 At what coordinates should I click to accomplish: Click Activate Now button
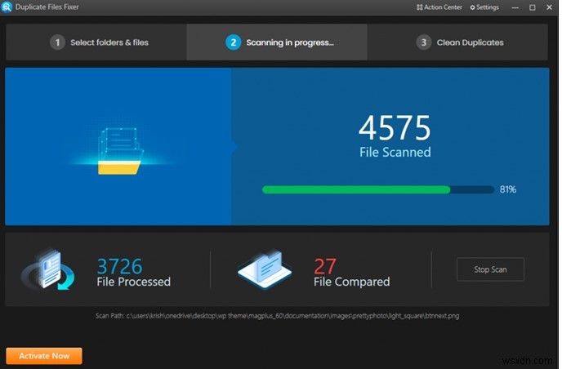coord(44,356)
